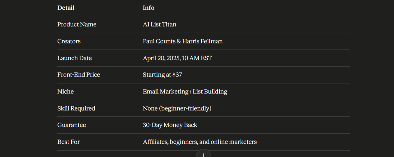394x157 pixels.
Task: Click the "Starting at $37" value
Action: [x=162, y=75]
